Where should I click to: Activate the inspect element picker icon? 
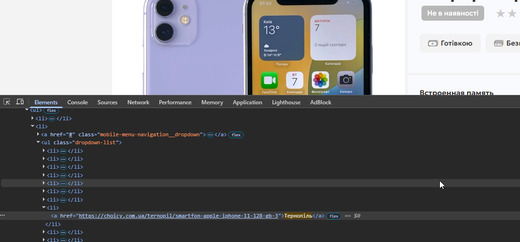click(7, 102)
